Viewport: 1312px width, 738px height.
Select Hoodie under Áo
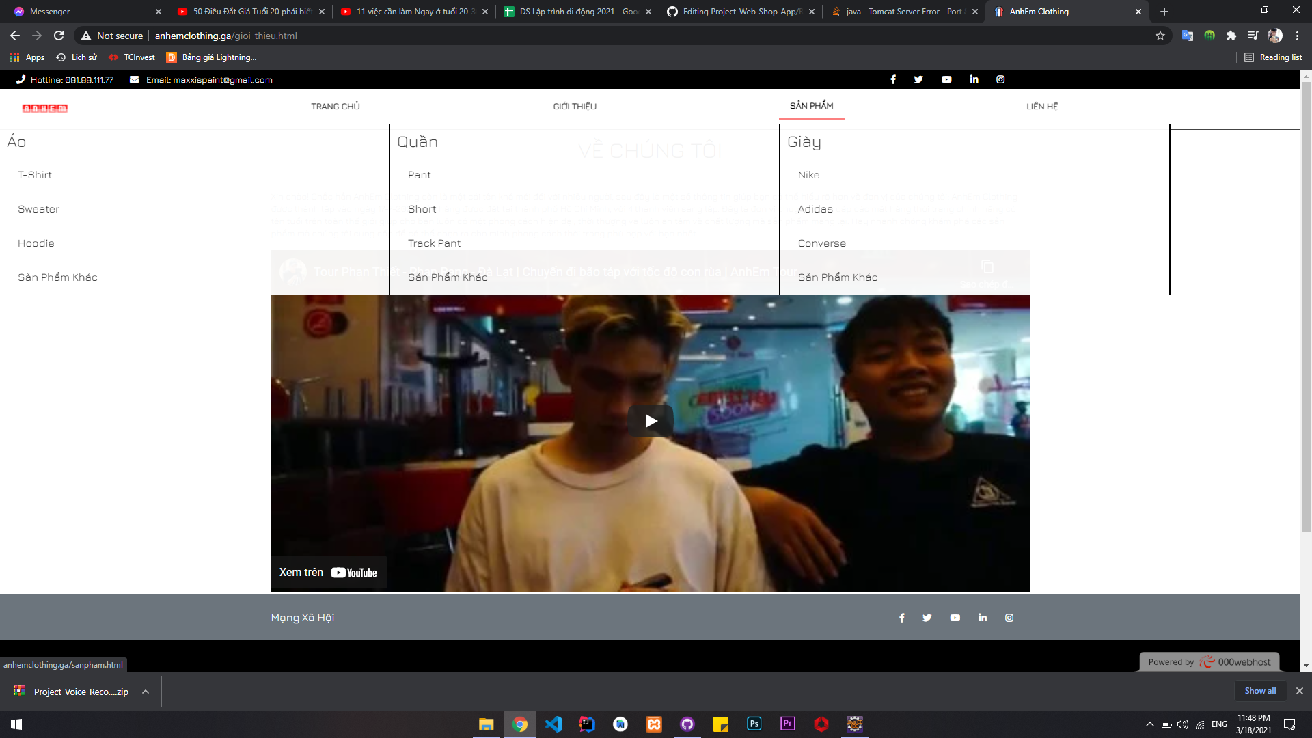(x=36, y=243)
